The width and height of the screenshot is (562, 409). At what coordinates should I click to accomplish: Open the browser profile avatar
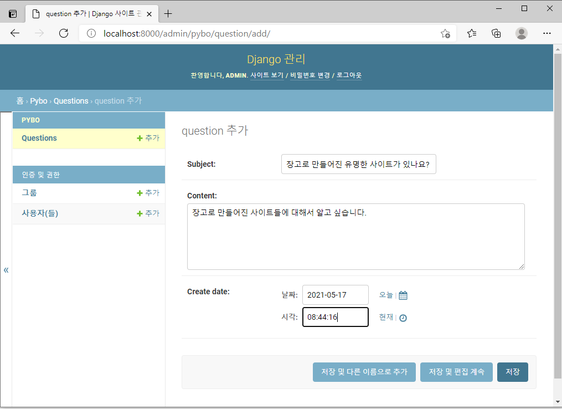521,33
